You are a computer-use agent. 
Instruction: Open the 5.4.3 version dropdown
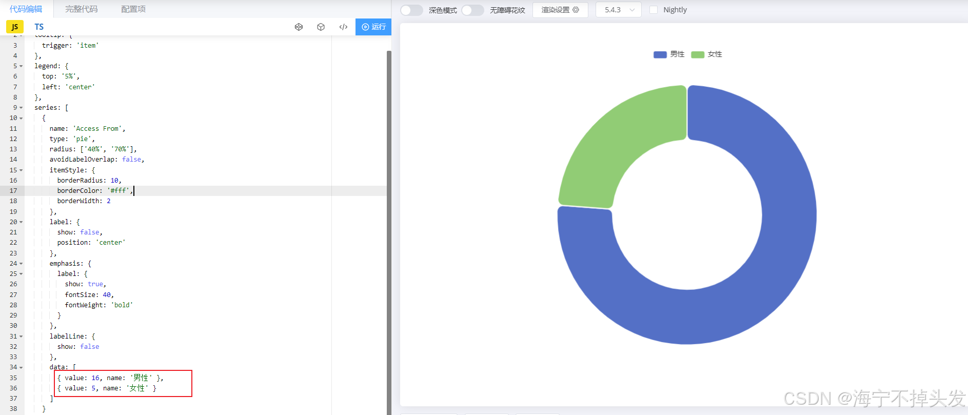[619, 10]
